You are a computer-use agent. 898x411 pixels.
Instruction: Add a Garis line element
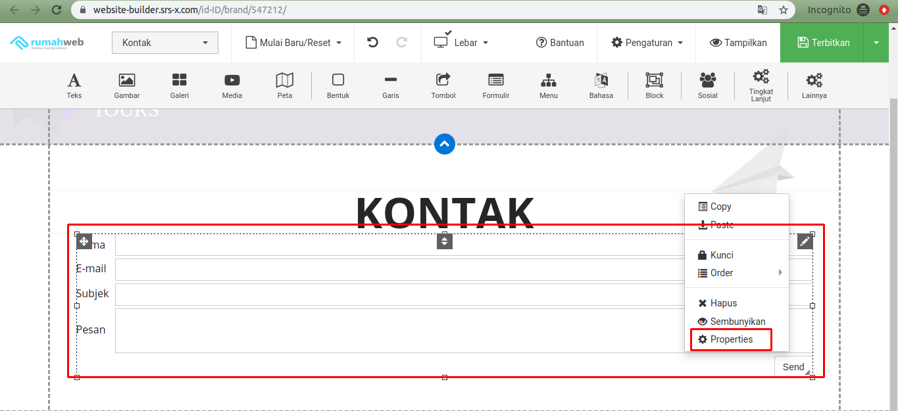391,86
